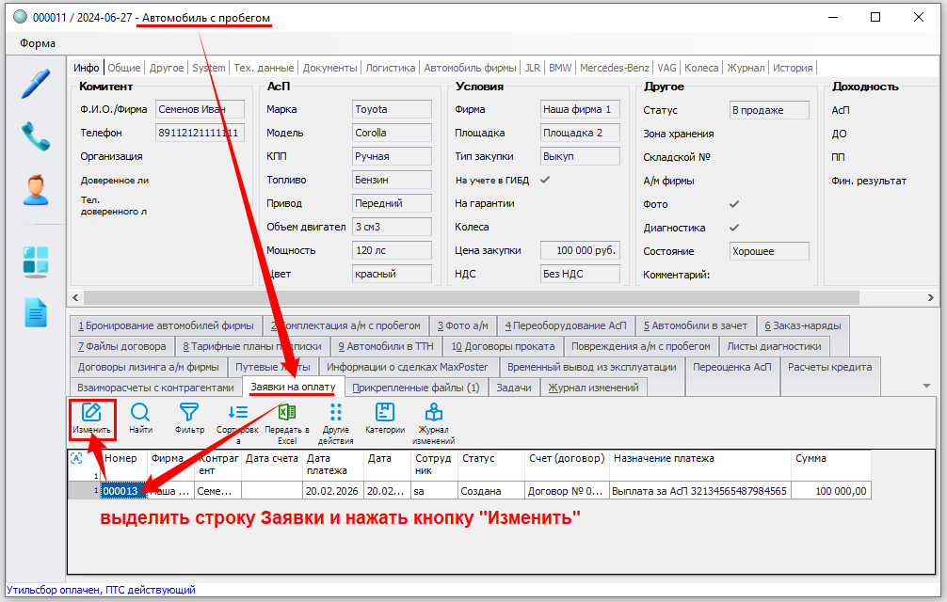Viewport: 947px width, 602px height.
Task: Click the Передать в Excel icon
Action: click(286, 419)
